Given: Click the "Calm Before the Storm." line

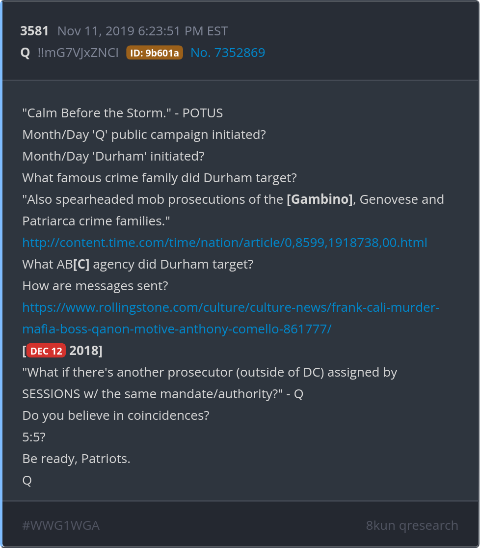Looking at the screenshot, I should pyautogui.click(x=122, y=113).
